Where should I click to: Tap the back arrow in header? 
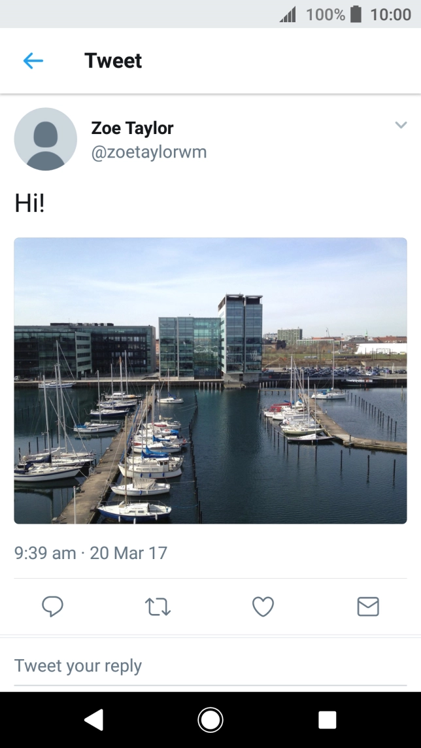coord(33,61)
